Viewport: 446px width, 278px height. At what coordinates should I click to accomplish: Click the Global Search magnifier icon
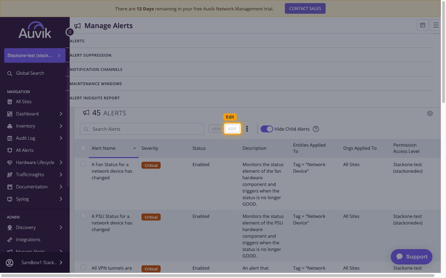click(x=10, y=73)
